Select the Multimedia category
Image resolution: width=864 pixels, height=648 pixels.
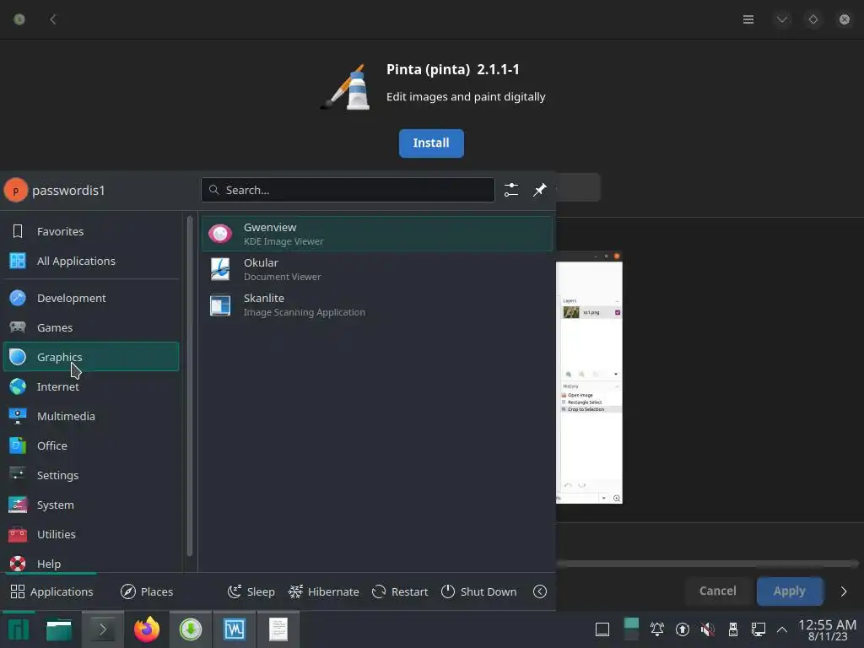coord(91,416)
